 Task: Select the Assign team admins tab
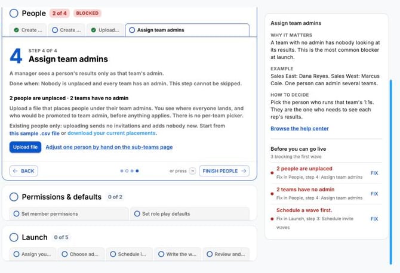[187, 30]
